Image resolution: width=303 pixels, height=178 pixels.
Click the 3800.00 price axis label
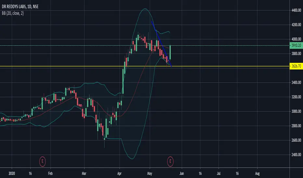click(x=296, y=53)
